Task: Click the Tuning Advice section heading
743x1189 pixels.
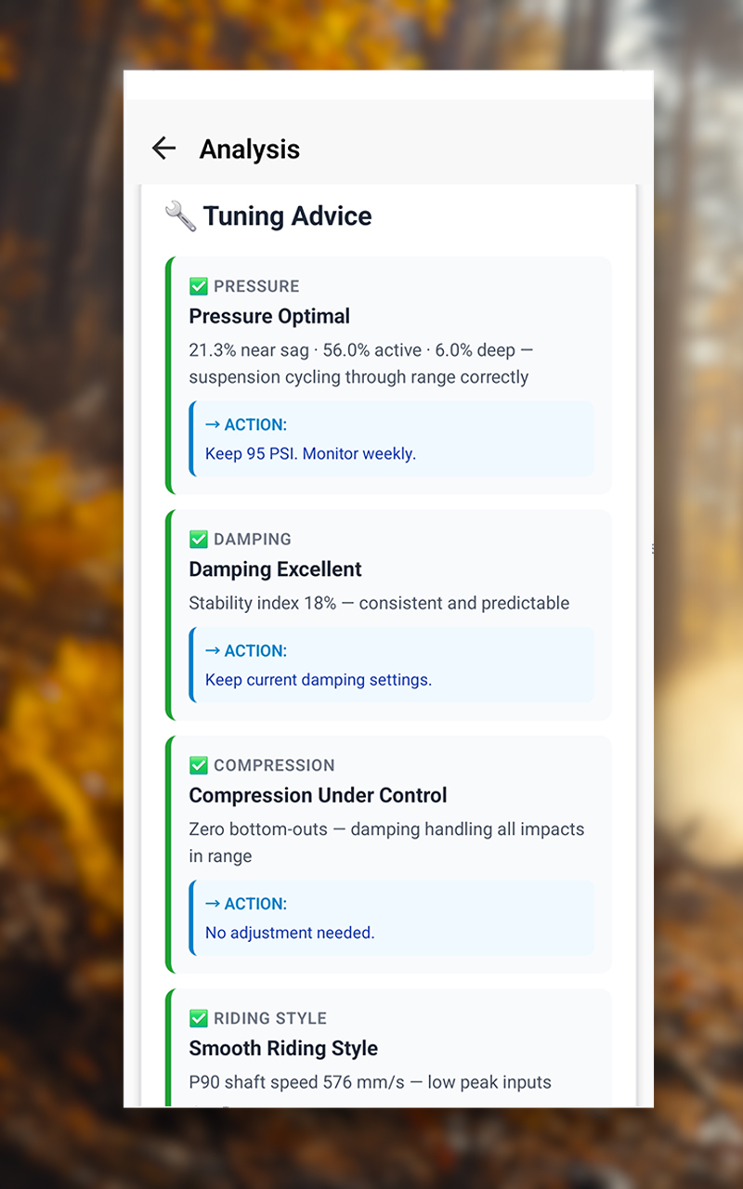Action: (287, 216)
